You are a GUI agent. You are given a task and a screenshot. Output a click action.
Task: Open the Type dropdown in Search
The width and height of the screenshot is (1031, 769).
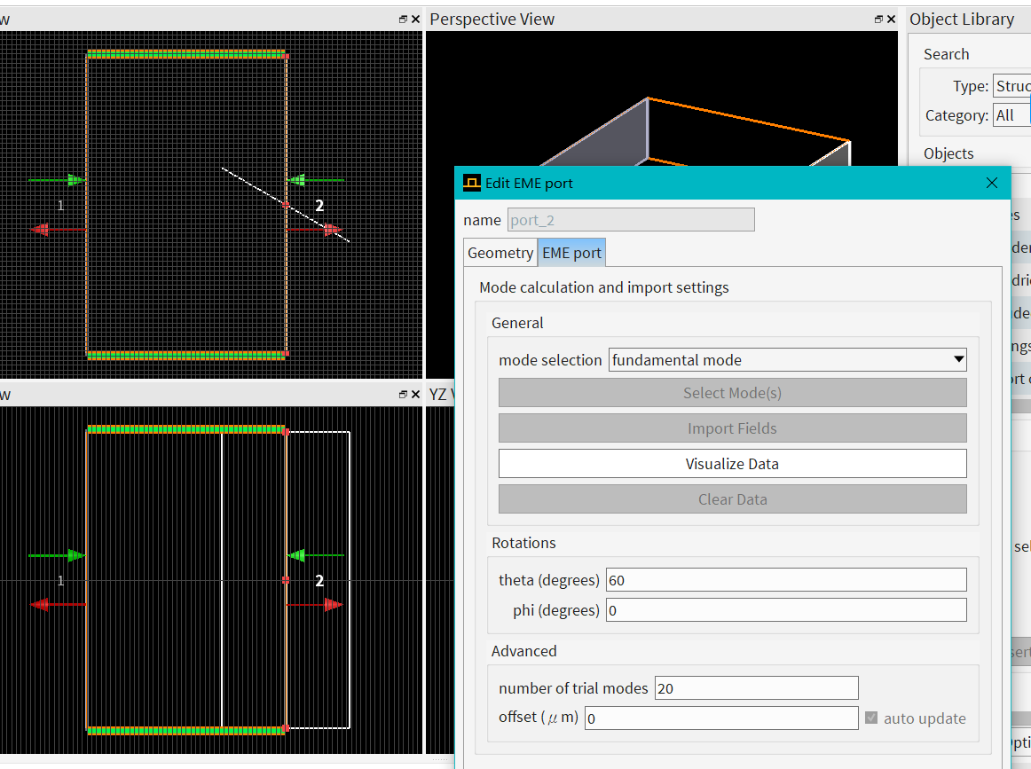click(1011, 86)
